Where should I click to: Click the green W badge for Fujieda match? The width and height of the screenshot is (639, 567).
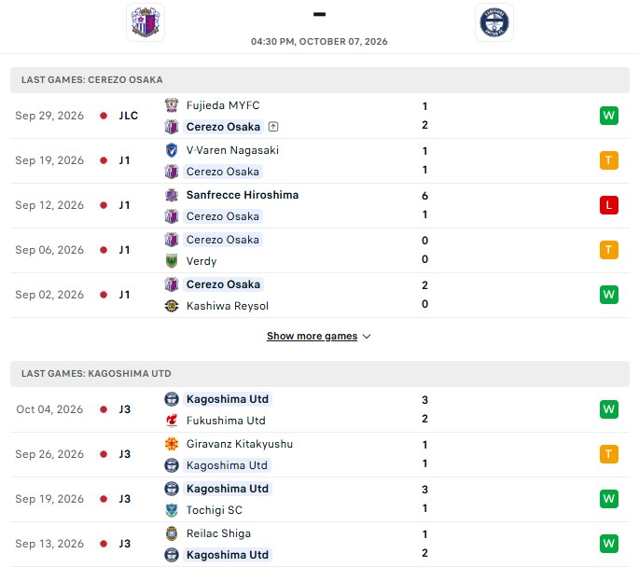[x=608, y=116]
